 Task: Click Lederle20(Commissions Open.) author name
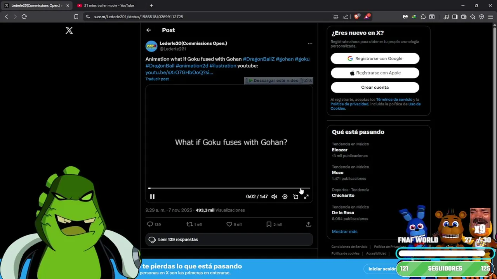(193, 43)
